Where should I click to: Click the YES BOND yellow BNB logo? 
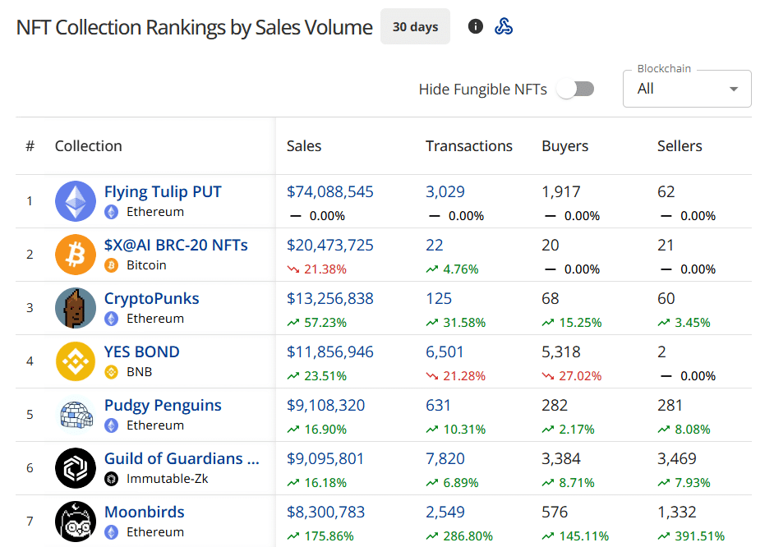(x=76, y=361)
